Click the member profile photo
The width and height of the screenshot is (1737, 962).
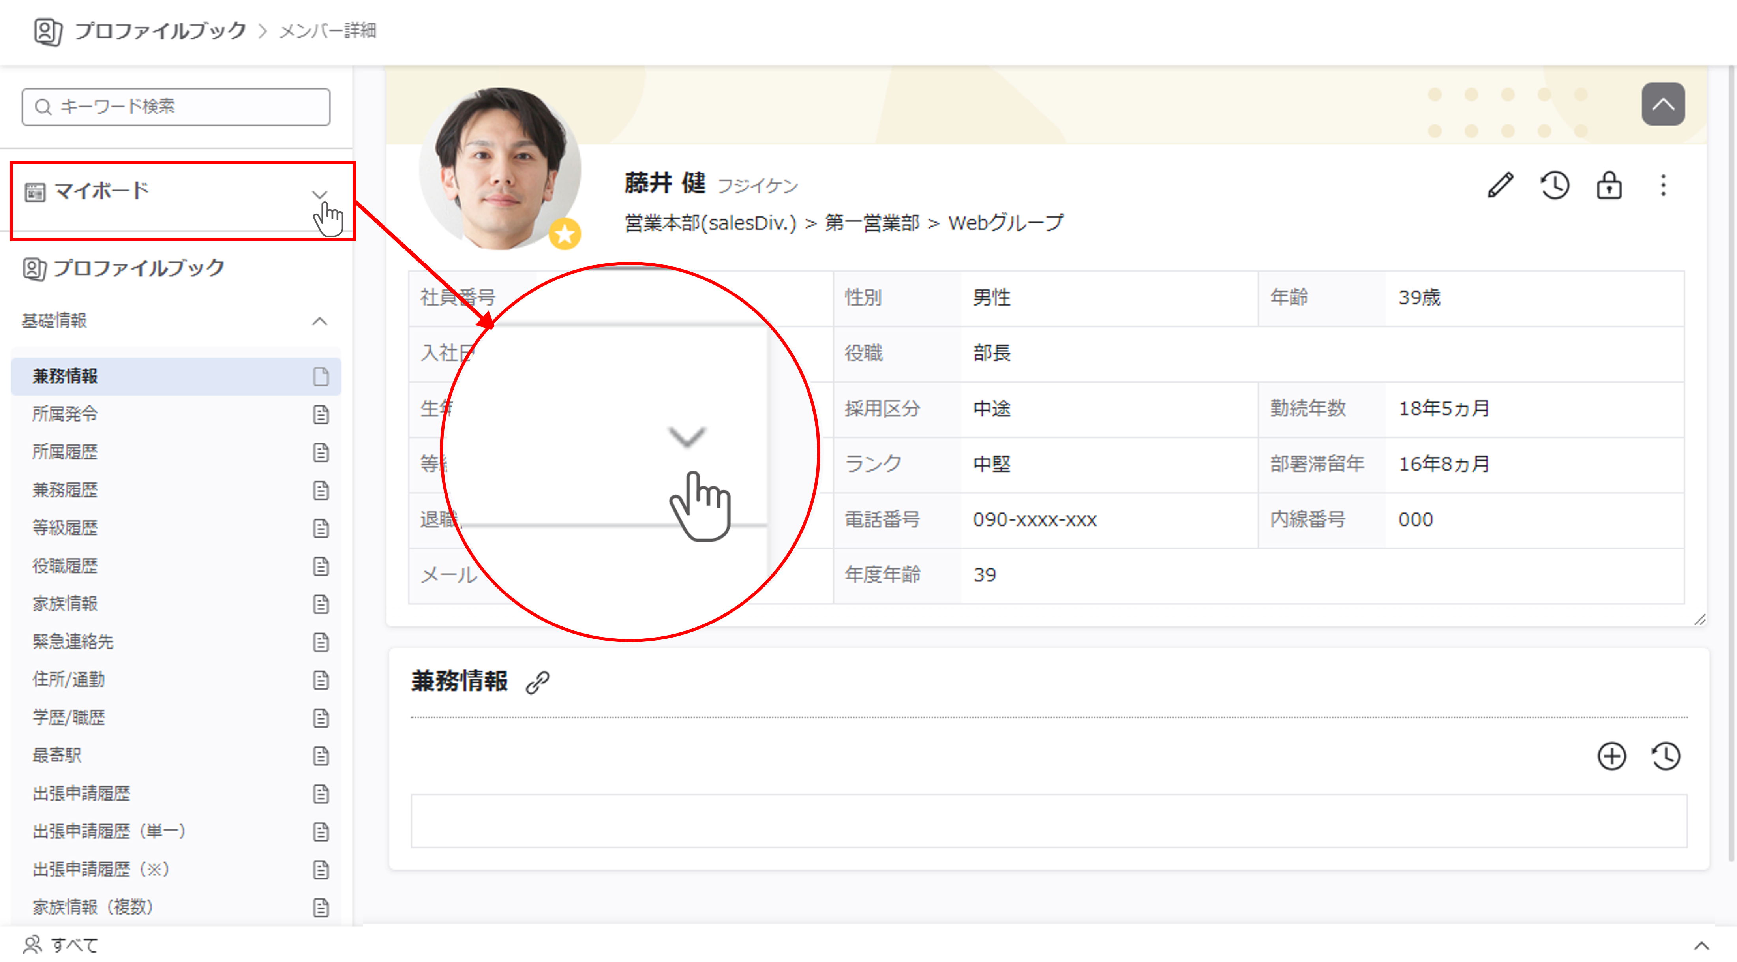coord(500,169)
